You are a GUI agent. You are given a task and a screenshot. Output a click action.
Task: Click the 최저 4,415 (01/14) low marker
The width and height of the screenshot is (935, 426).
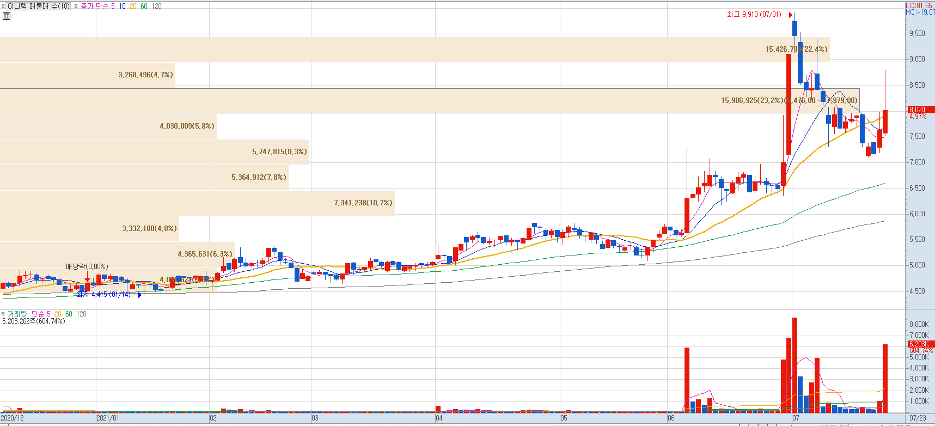click(x=109, y=295)
